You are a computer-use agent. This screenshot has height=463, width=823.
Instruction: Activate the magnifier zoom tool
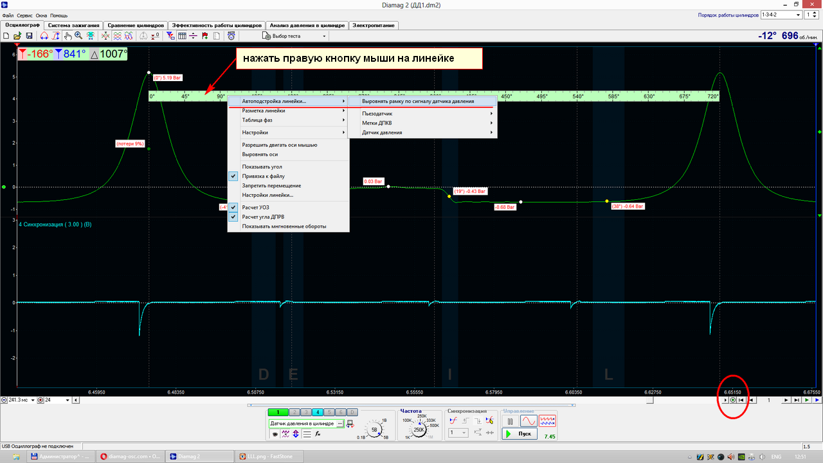[78, 36]
